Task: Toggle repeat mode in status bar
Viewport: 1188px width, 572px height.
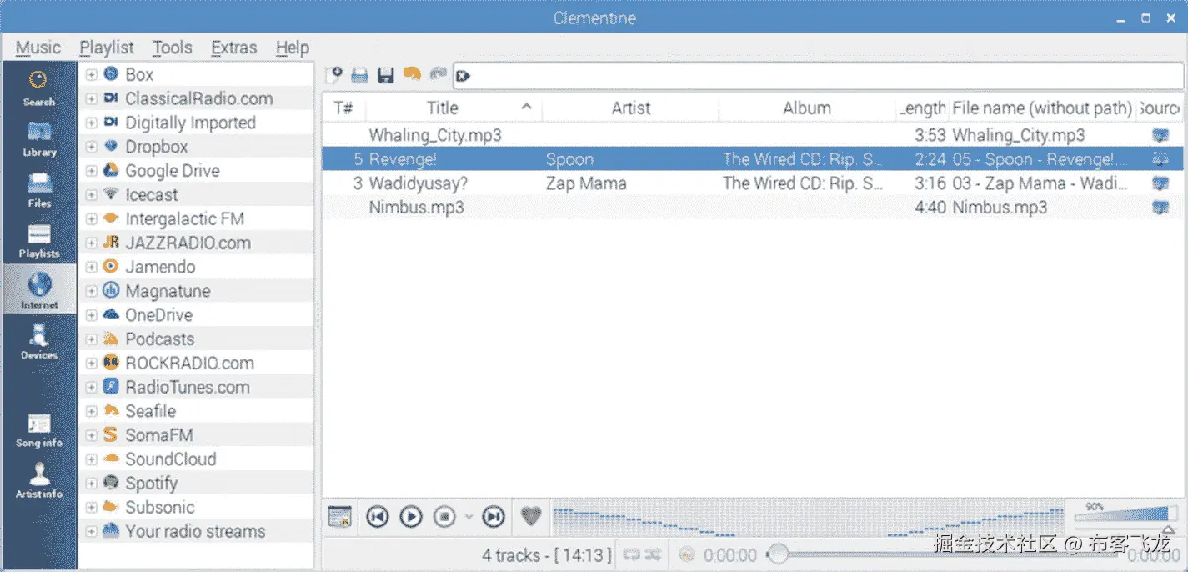Action: 631,554
